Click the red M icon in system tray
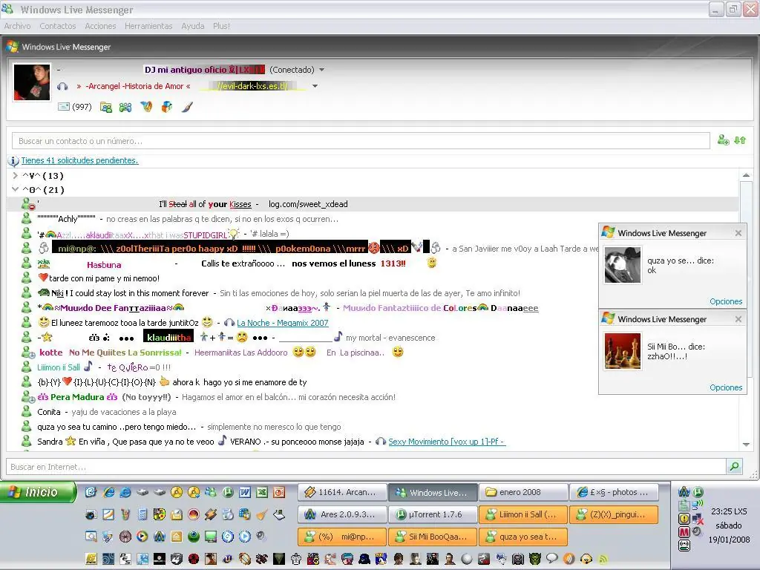 tap(684, 532)
